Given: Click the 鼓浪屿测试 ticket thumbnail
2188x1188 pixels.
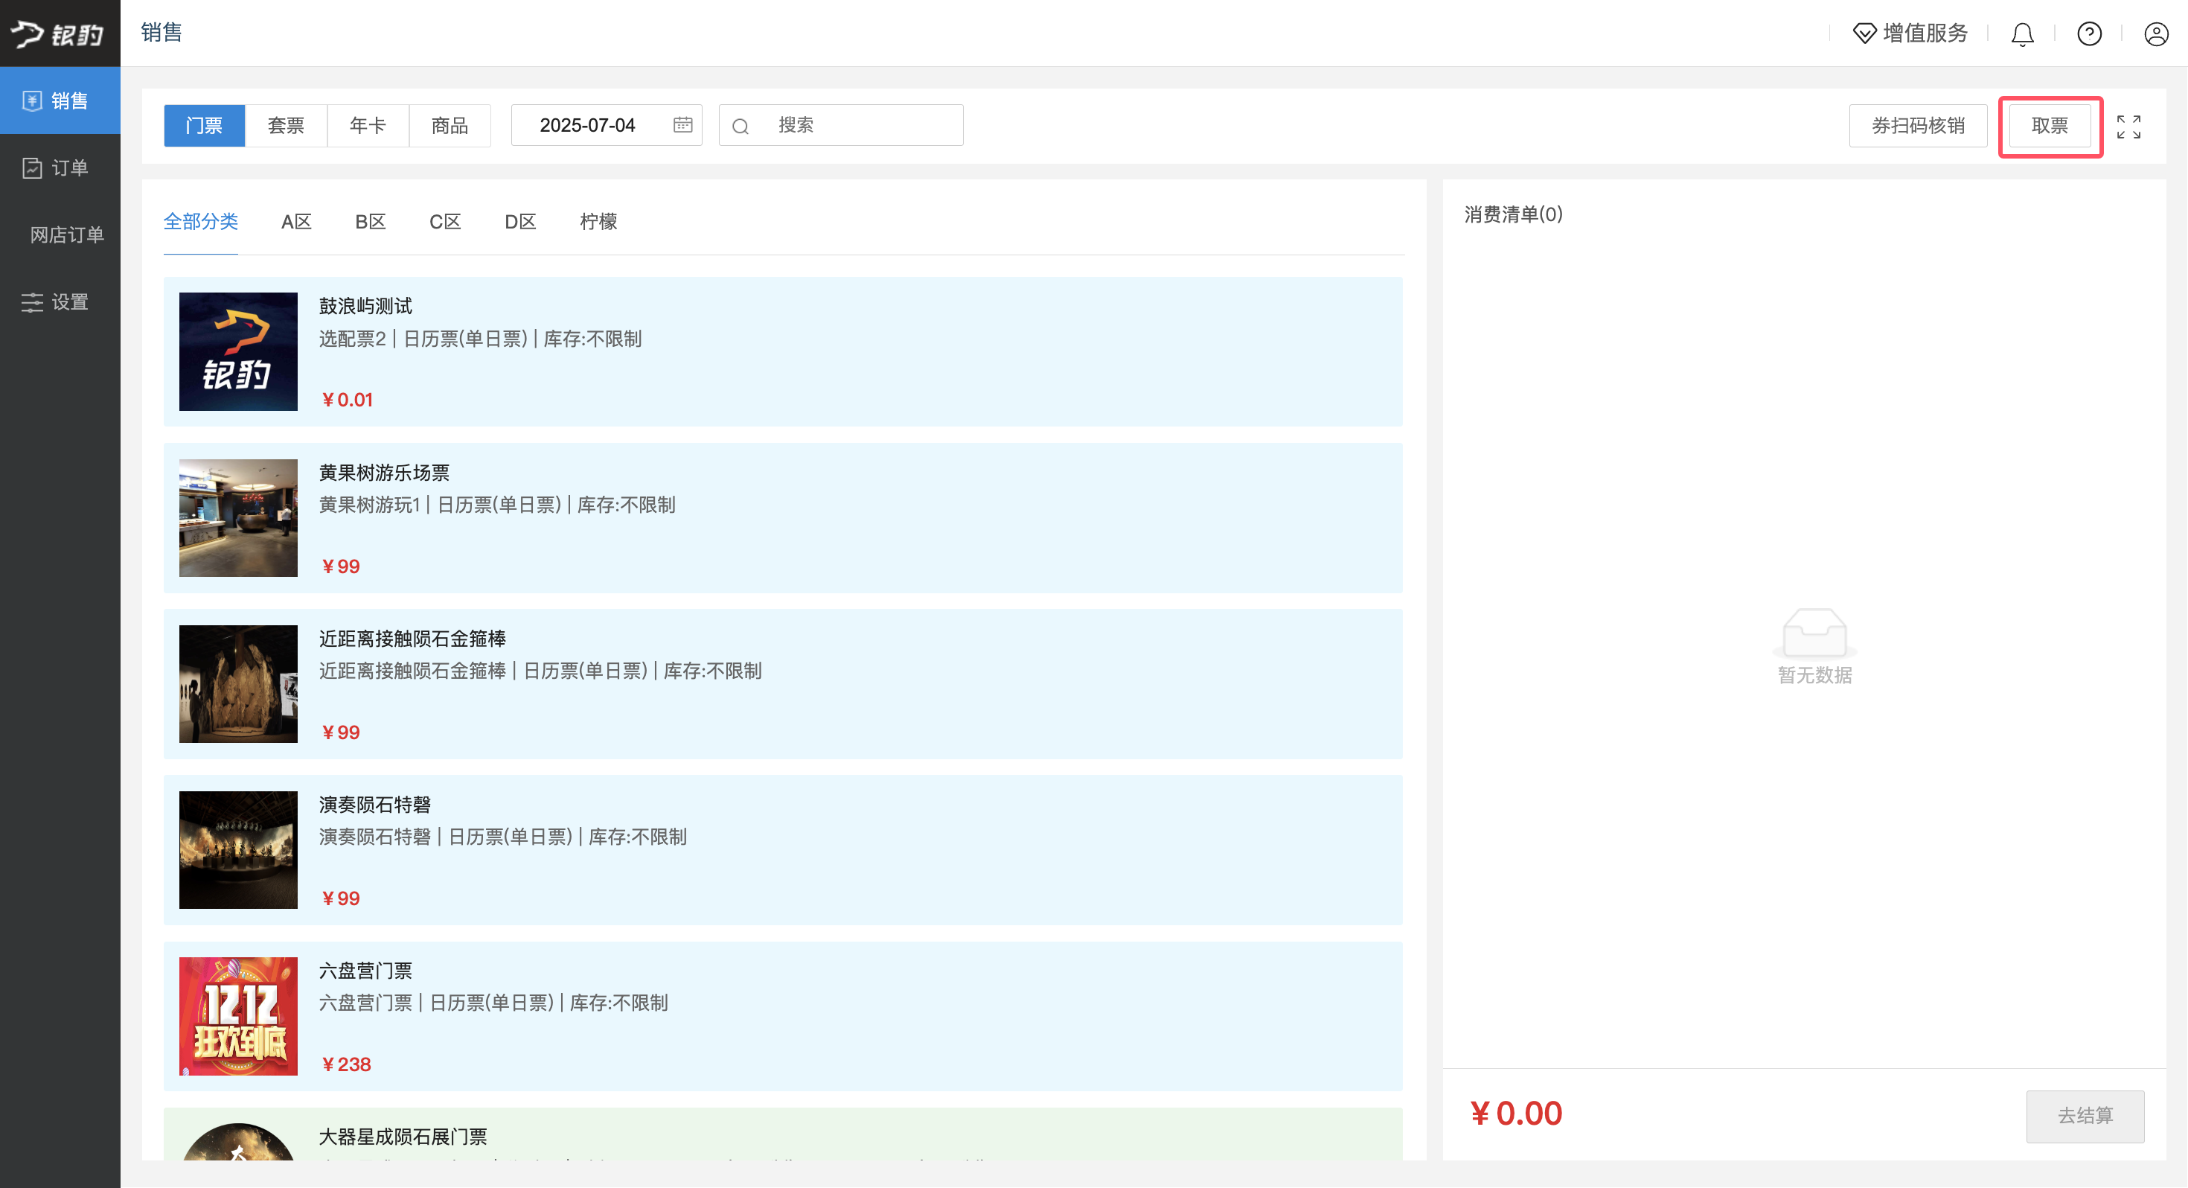Looking at the screenshot, I should coord(238,351).
